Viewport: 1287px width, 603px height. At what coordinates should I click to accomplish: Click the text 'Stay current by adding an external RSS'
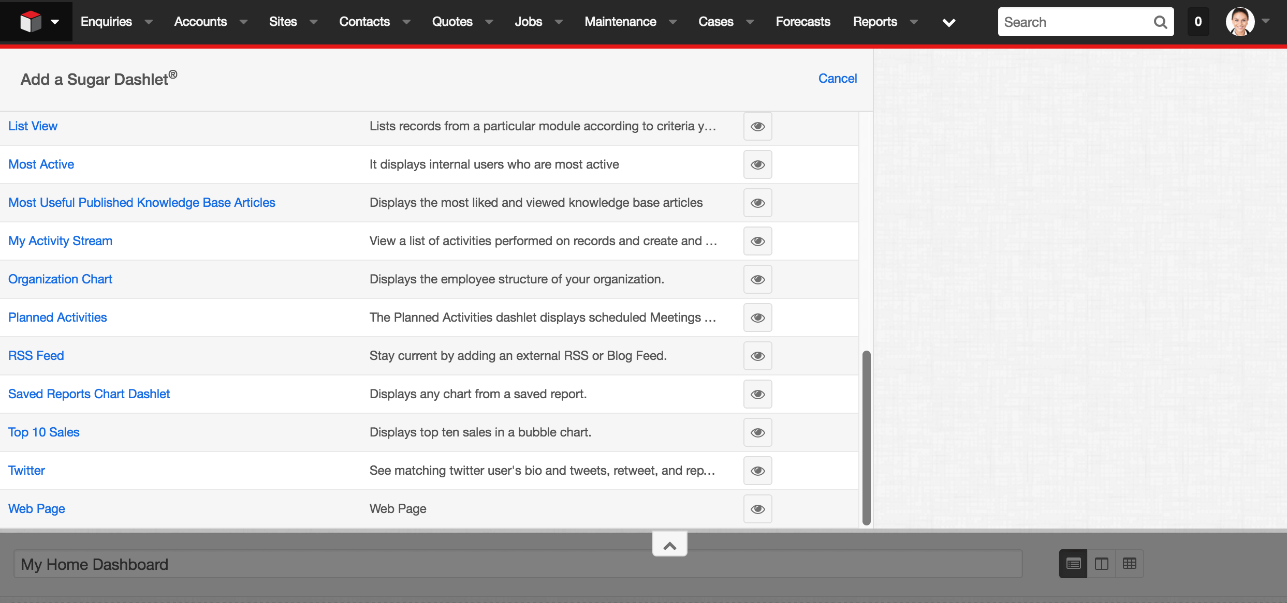point(479,356)
